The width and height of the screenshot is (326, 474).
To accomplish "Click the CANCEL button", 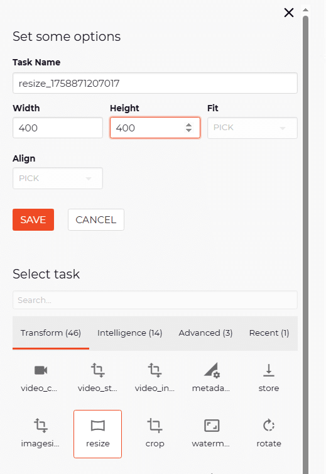I will (x=96, y=220).
